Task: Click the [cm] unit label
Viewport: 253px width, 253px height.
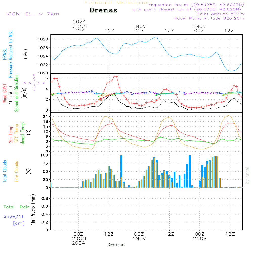Action: [19, 223]
